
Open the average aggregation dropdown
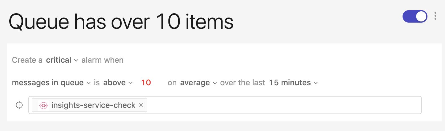coord(195,83)
